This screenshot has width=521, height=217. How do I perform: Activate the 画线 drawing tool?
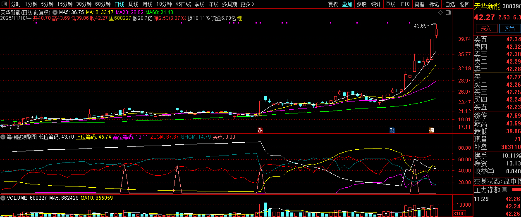click(390, 4)
